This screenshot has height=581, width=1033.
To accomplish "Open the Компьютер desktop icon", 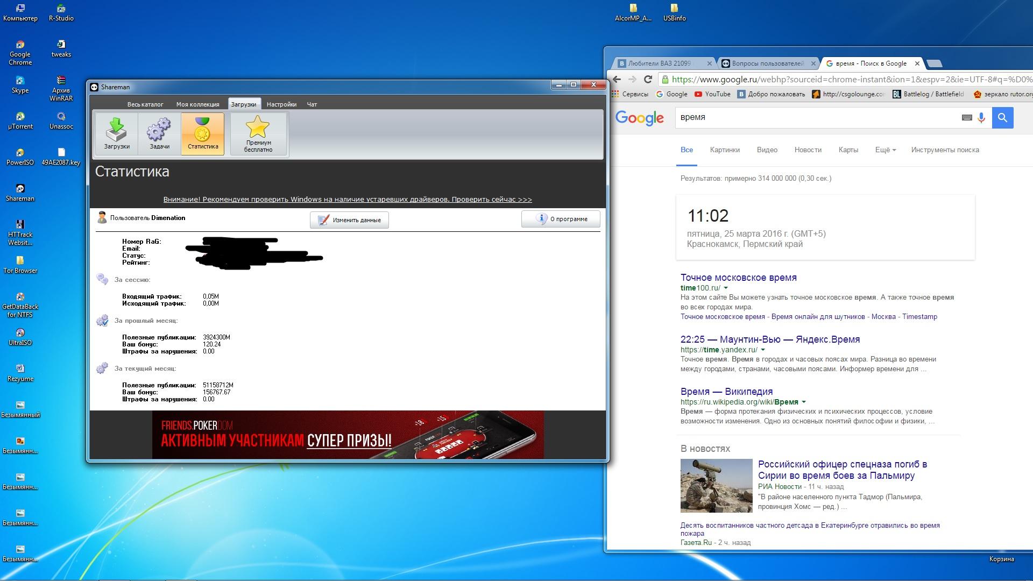I will click(x=20, y=13).
